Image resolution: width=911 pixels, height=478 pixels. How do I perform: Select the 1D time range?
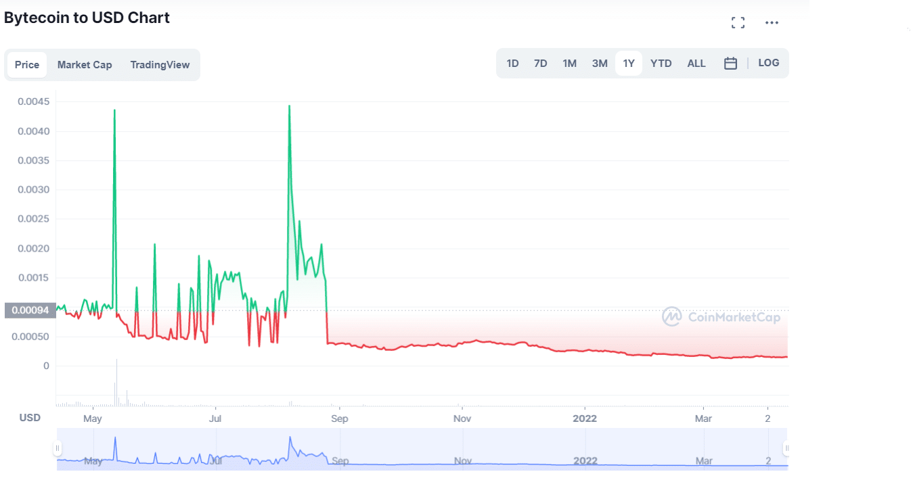[512, 64]
